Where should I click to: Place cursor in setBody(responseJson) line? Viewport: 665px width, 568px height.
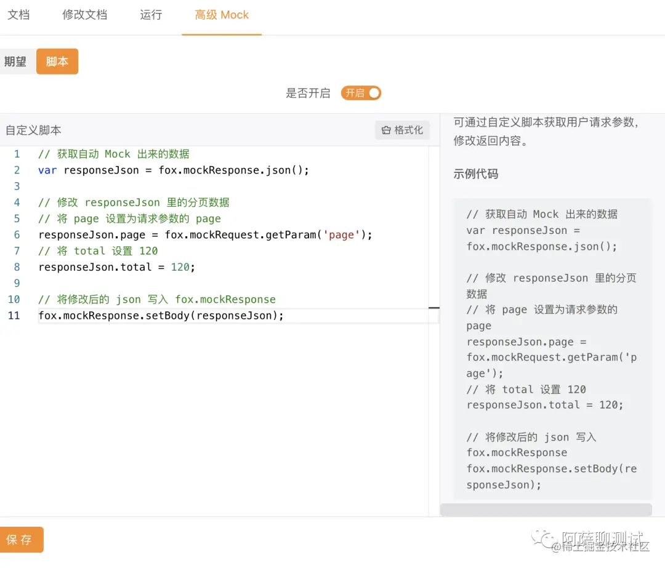(161, 315)
